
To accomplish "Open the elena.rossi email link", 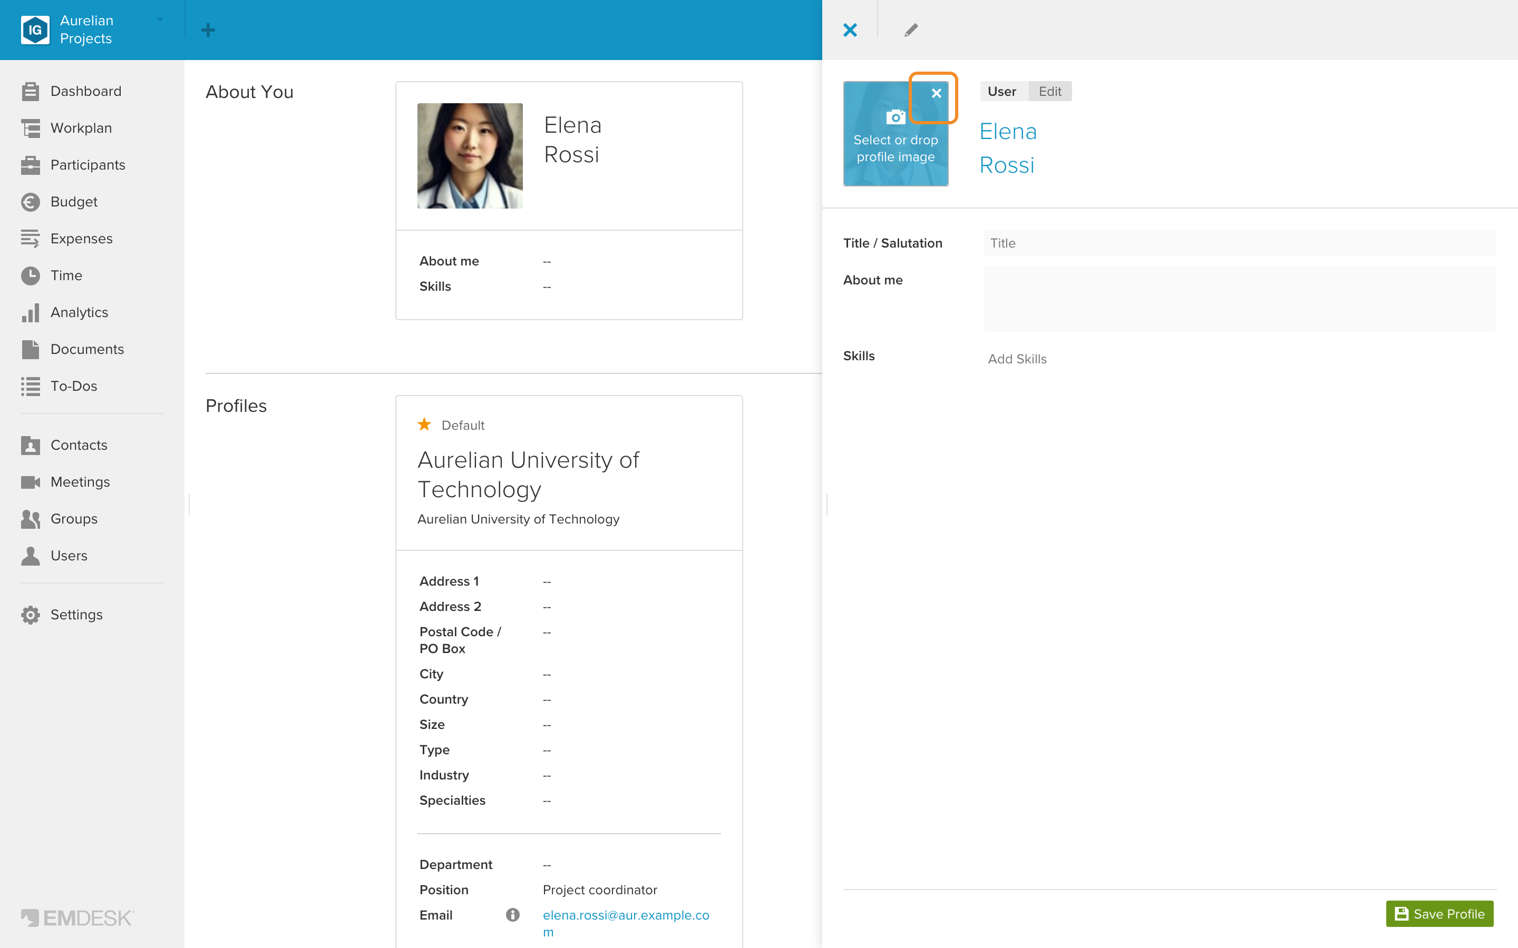I will 626,923.
